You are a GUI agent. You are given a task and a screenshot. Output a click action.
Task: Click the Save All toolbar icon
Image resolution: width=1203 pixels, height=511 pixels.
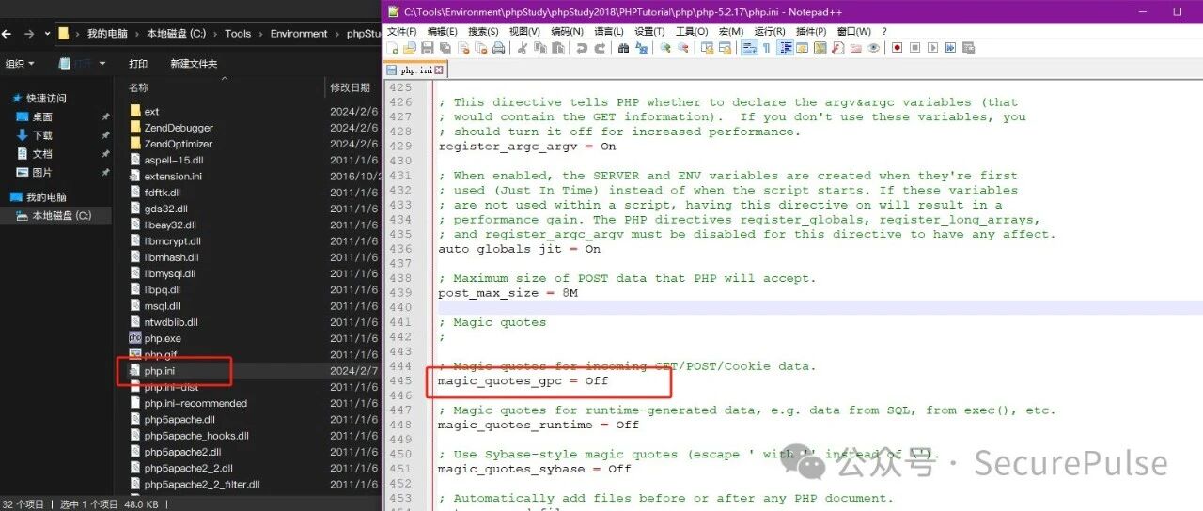[x=445, y=48]
